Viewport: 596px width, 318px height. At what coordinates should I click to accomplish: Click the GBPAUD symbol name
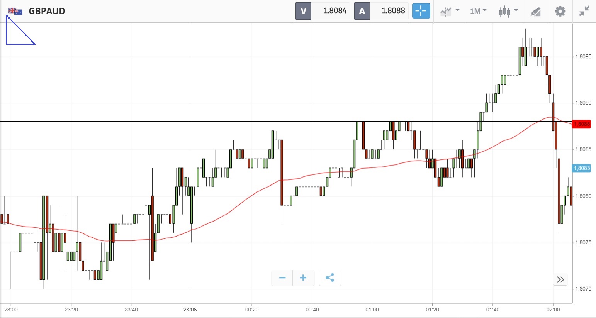[x=47, y=11]
